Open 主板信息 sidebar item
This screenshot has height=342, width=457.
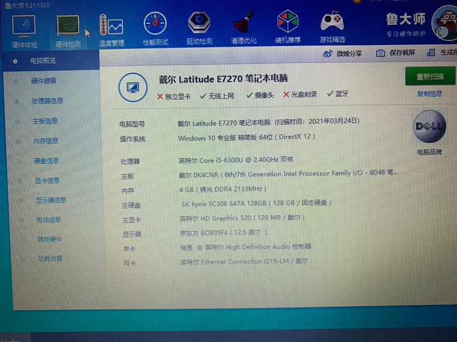click(45, 121)
